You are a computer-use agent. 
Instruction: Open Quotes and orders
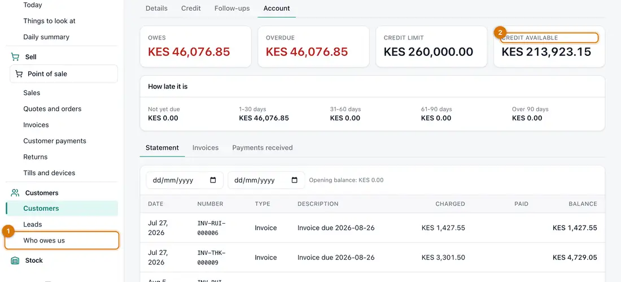[x=53, y=109]
